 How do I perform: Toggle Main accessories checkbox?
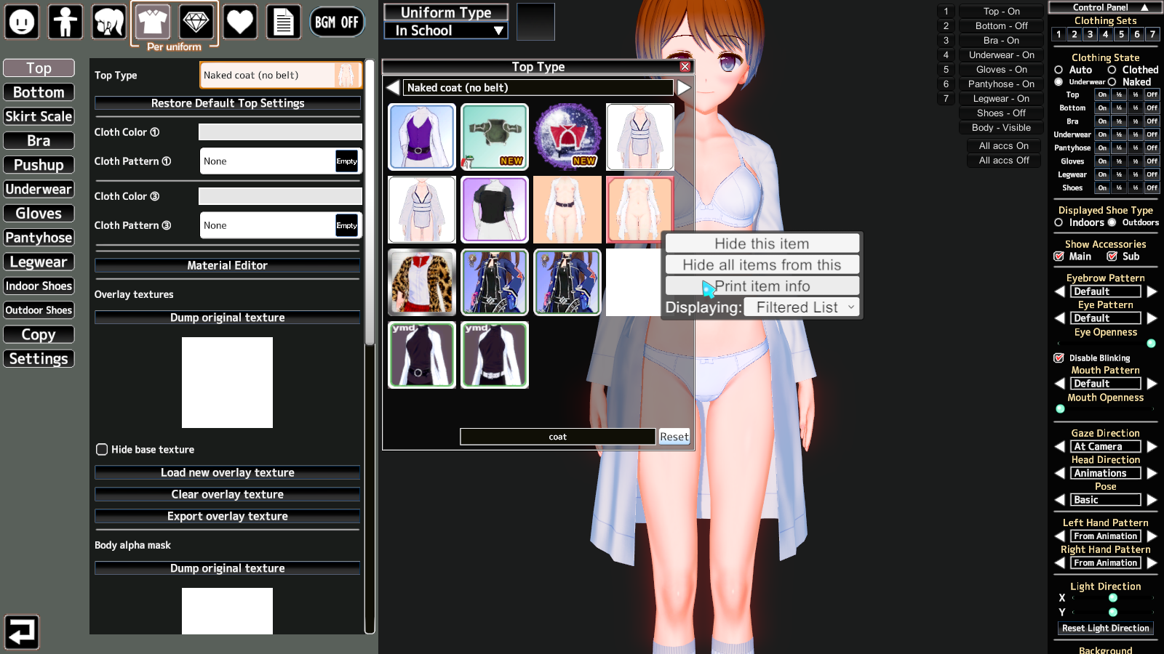(x=1059, y=257)
